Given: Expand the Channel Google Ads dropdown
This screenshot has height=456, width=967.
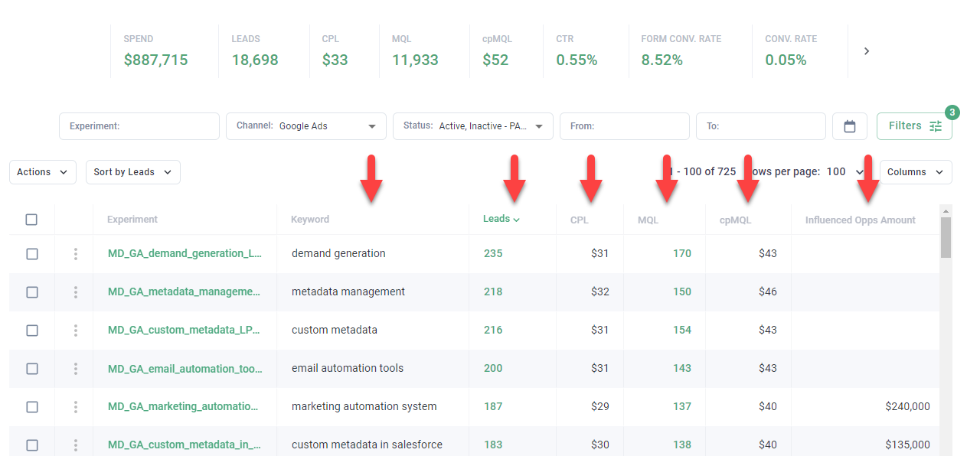Looking at the screenshot, I should pos(305,126).
